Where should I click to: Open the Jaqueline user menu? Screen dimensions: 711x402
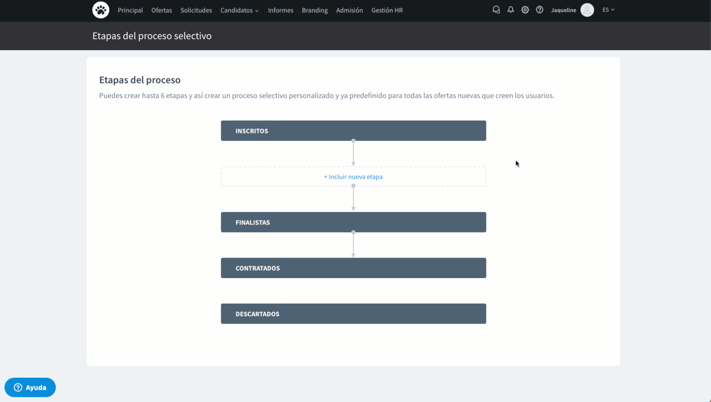[x=563, y=10]
